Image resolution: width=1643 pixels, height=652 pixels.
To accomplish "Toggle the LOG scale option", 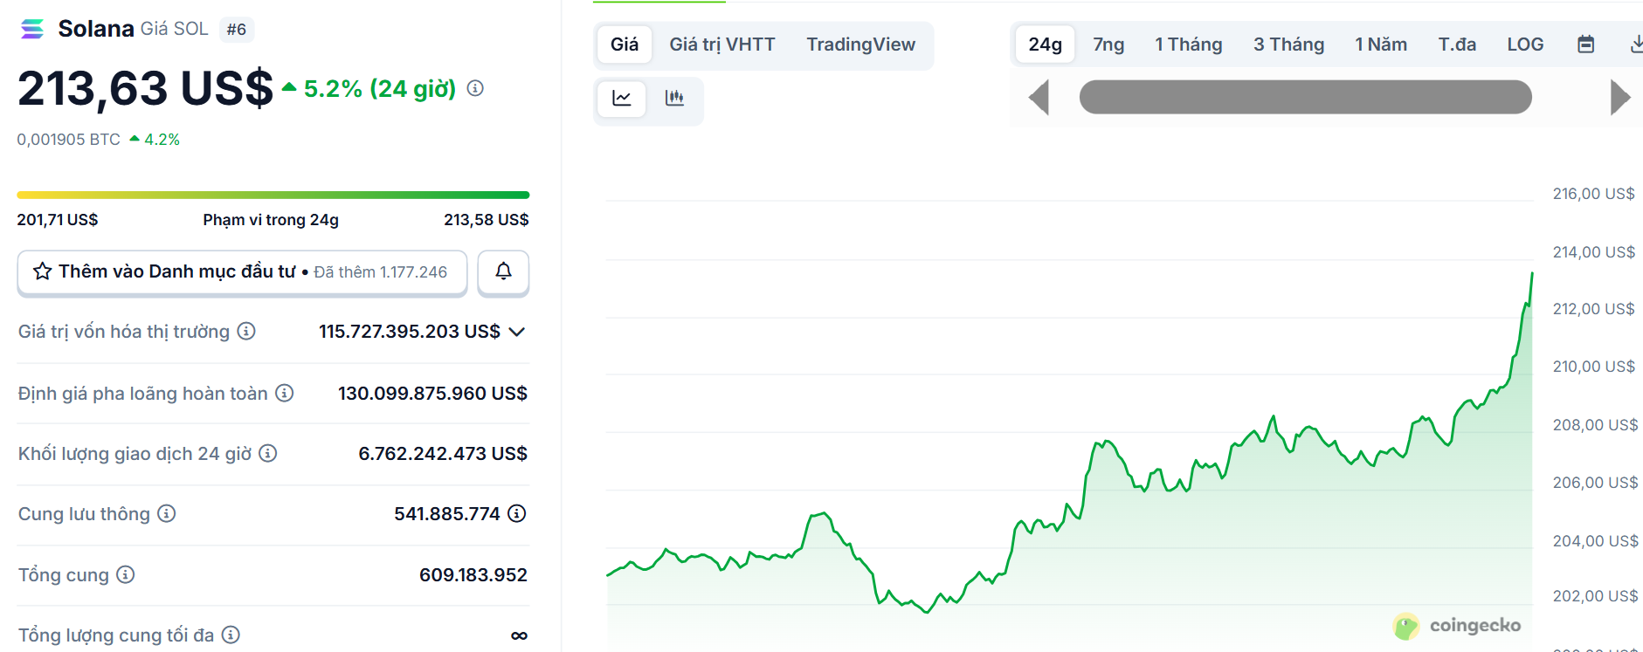I will pos(1525,45).
